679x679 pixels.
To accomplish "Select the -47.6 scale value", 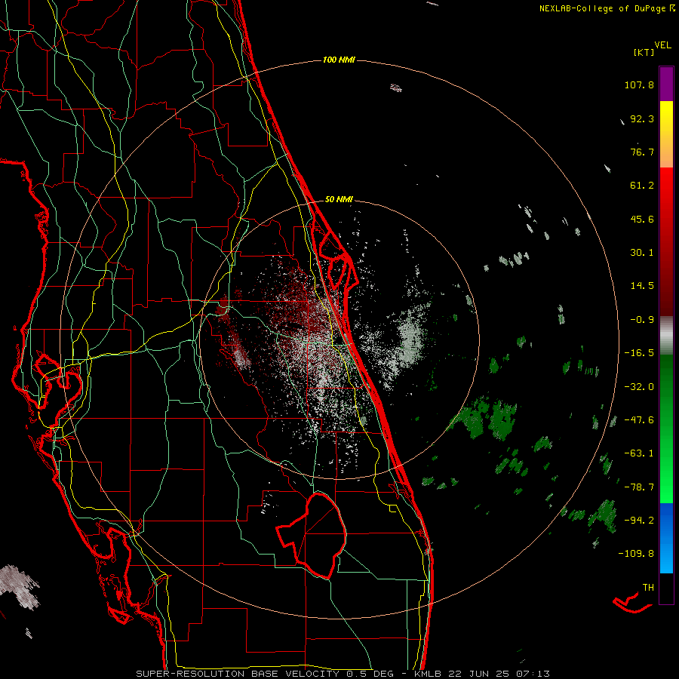I will (639, 420).
